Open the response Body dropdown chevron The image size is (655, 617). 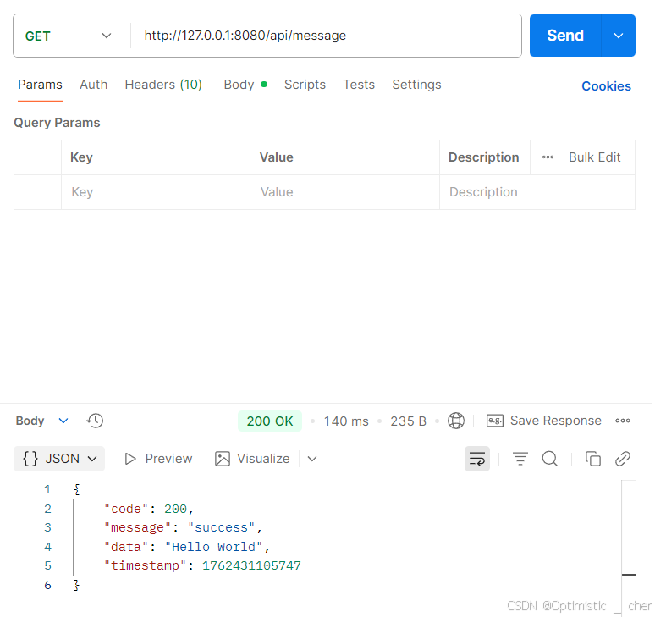tap(63, 421)
